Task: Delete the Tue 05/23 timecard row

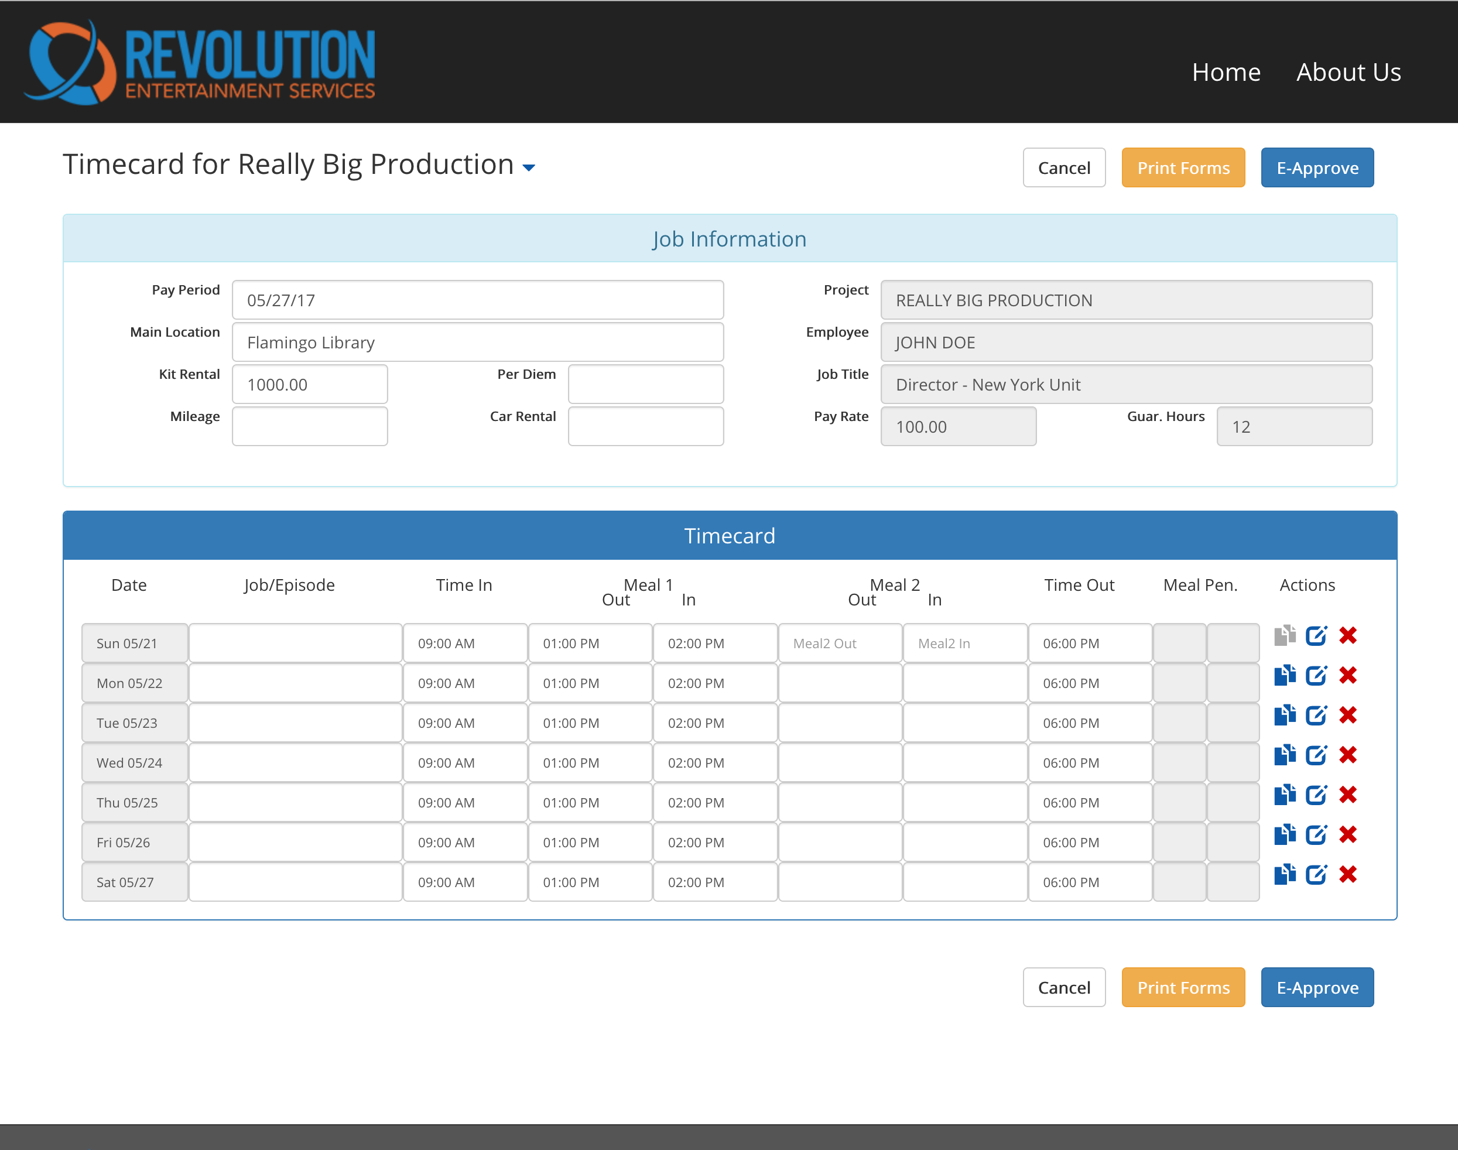Action: (x=1349, y=716)
